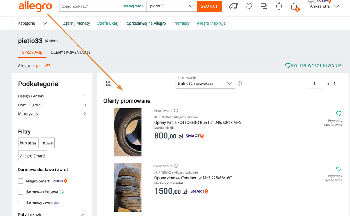The height and width of the screenshot is (216, 350).
Task: Open favorites heart icon in header
Action: tap(249, 6)
